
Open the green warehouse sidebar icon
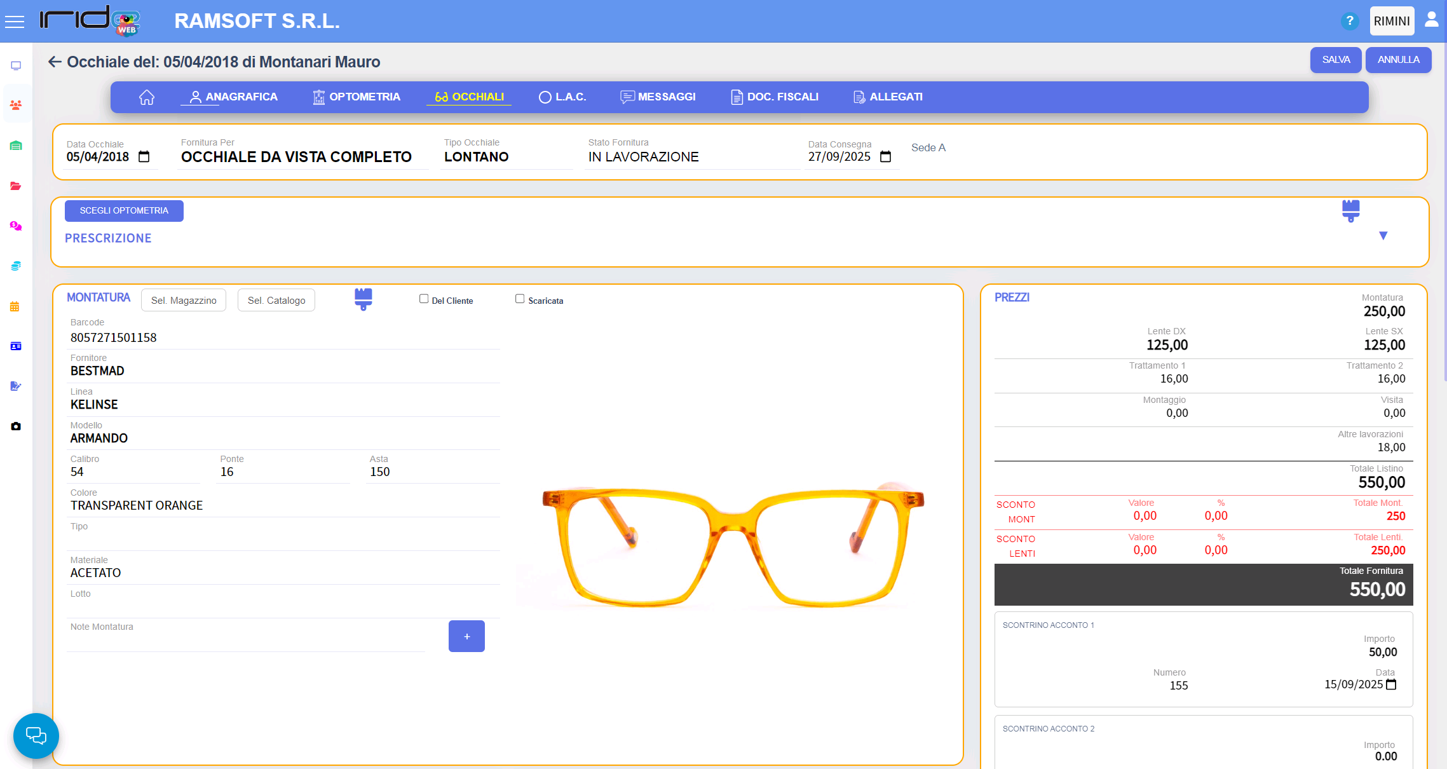tap(16, 146)
